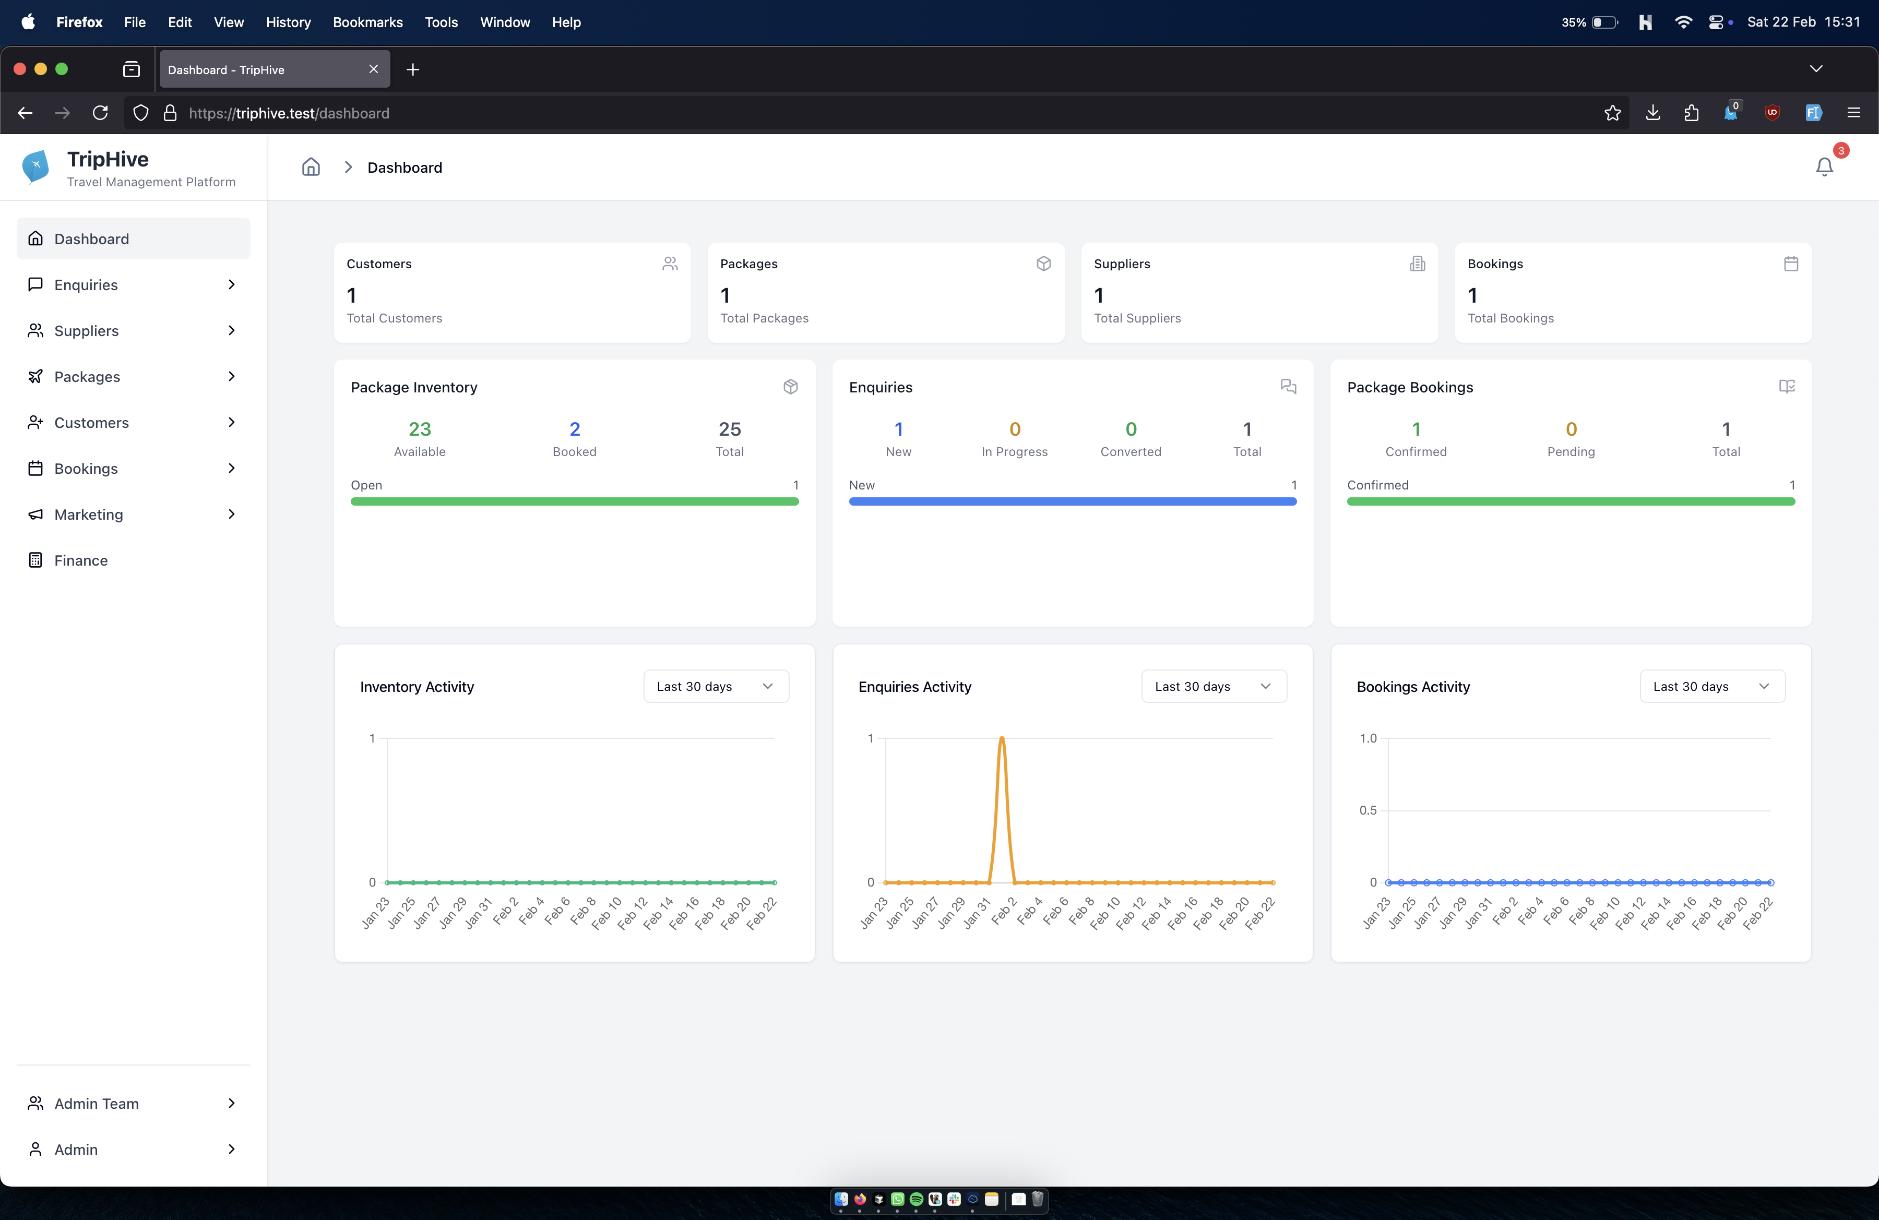The height and width of the screenshot is (1220, 1879).
Task: Open the Firefox extensions puzzle icon
Action: (1691, 113)
